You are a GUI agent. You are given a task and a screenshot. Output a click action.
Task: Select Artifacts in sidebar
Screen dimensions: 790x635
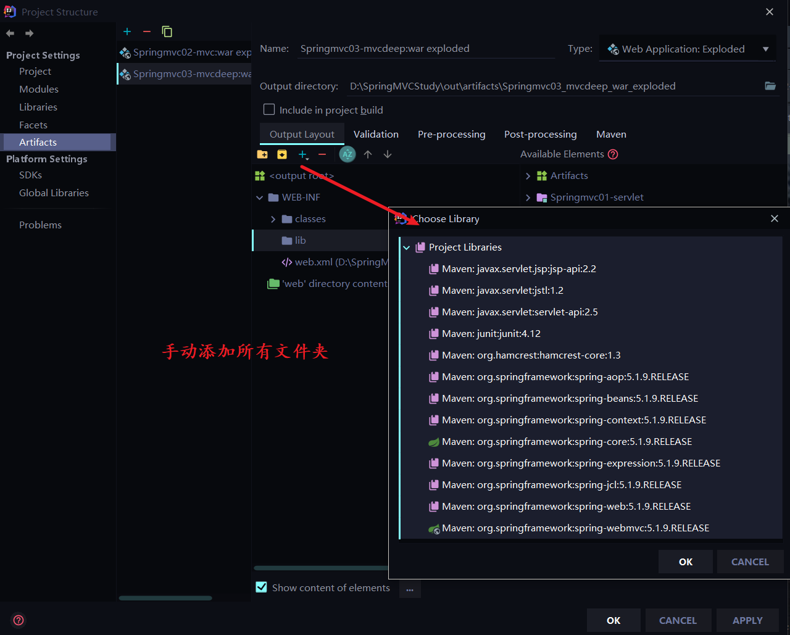[x=57, y=142]
